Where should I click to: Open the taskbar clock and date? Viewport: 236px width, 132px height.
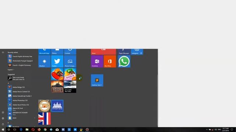pos(225,129)
